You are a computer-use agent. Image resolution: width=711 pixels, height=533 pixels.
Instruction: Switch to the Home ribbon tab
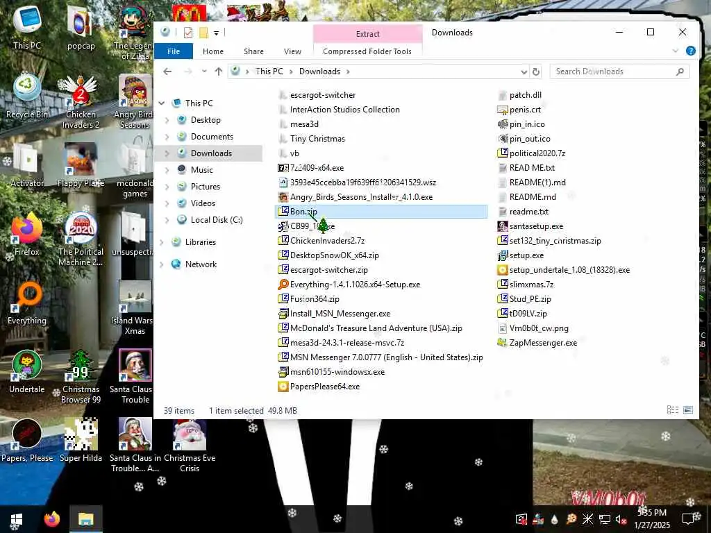(213, 51)
